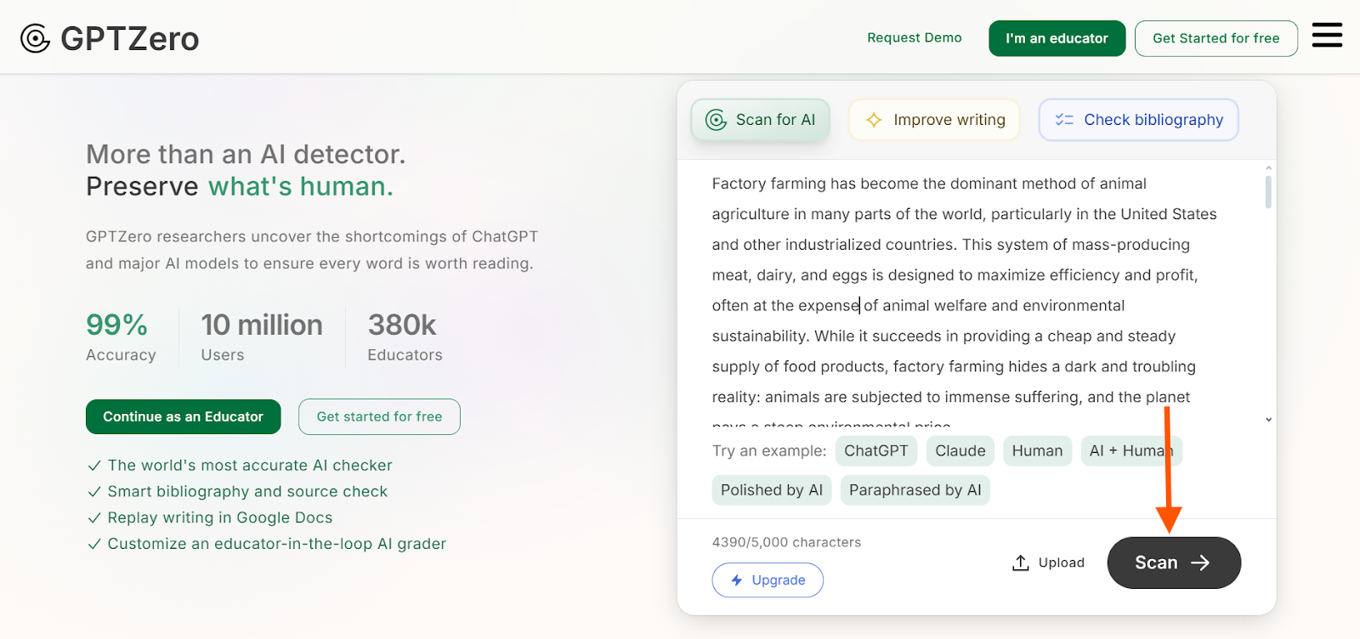Screen dimensions: 1360x639
Task: Click the Improve writing sparkle icon
Action: click(874, 120)
